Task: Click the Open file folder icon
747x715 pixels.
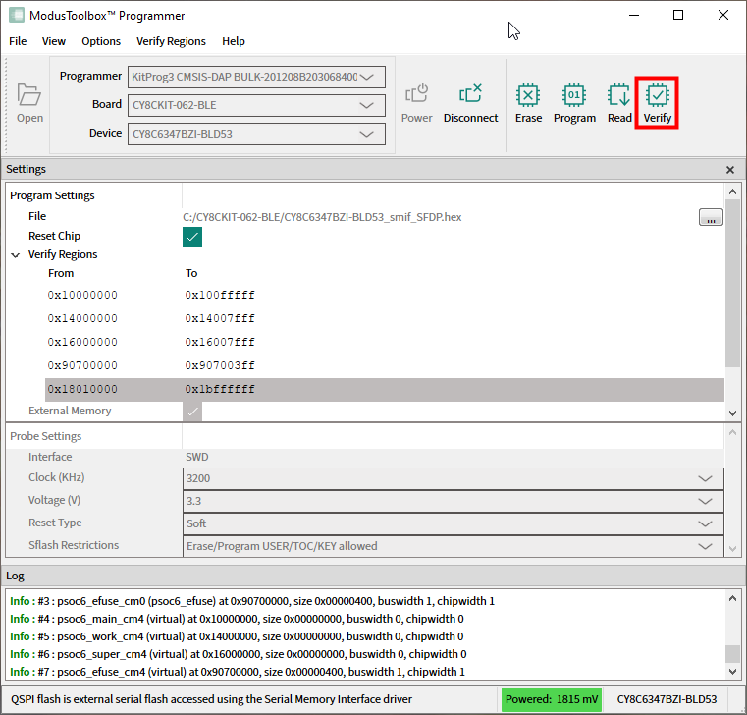Action: [x=29, y=95]
